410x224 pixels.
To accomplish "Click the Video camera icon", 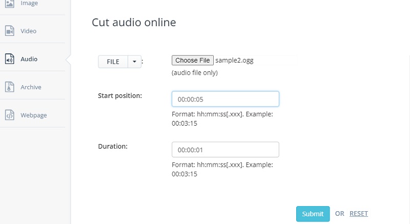I will pyautogui.click(x=9, y=31).
